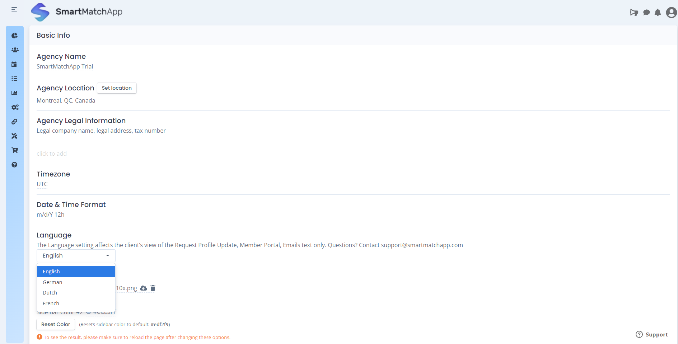678x344 pixels.
Task: Open the shopping cart icon in sidebar
Action: tap(15, 150)
